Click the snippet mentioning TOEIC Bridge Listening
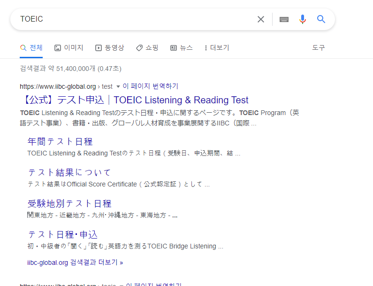This screenshot has height=286, width=373. pyautogui.click(x=125, y=246)
